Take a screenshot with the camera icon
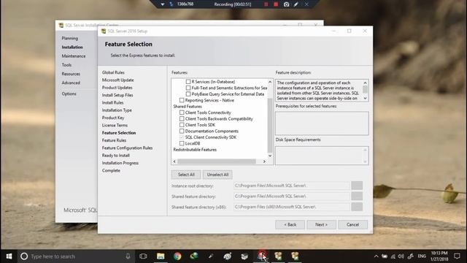 click(x=286, y=4)
